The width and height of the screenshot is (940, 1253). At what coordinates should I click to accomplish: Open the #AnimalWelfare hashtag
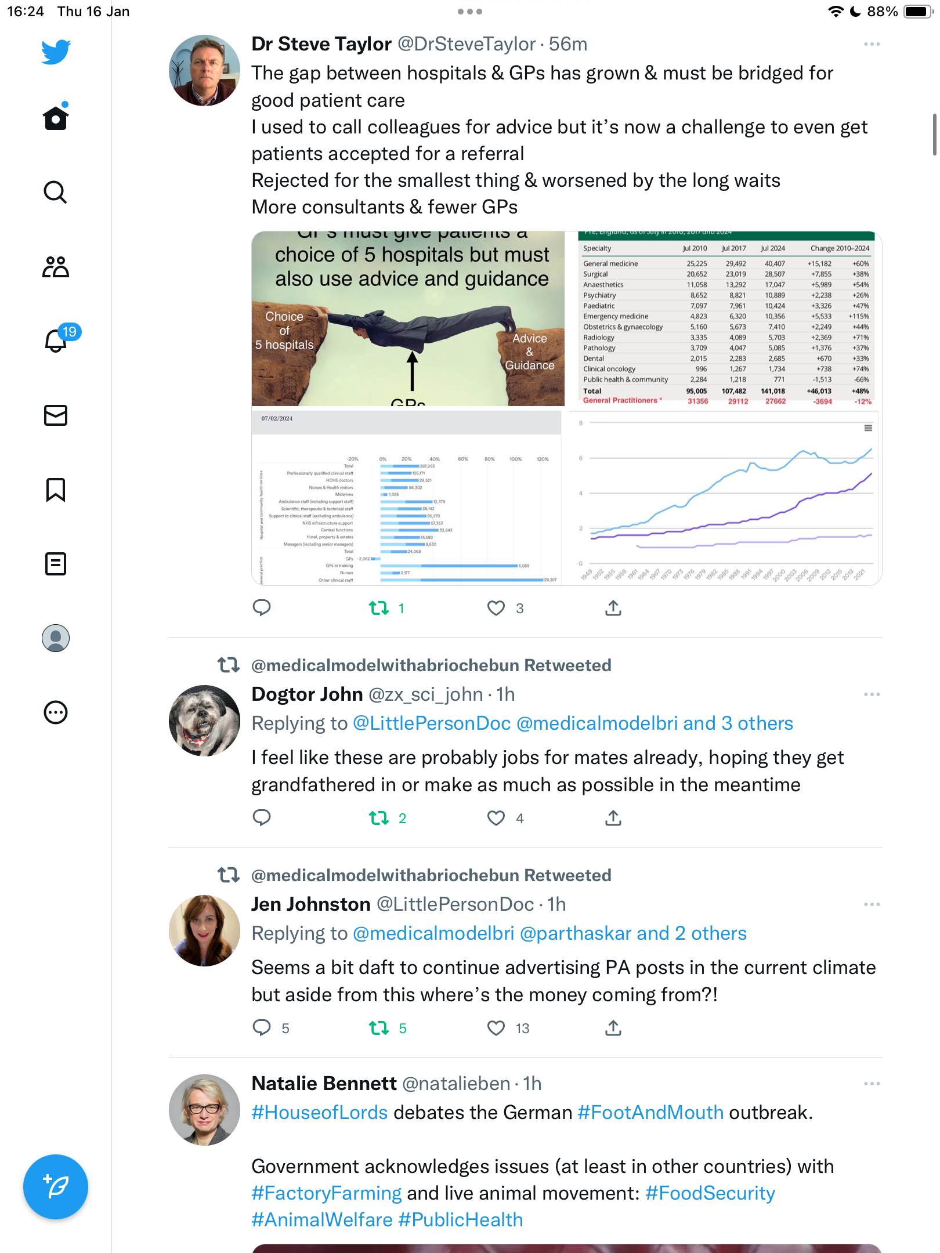point(322,1220)
